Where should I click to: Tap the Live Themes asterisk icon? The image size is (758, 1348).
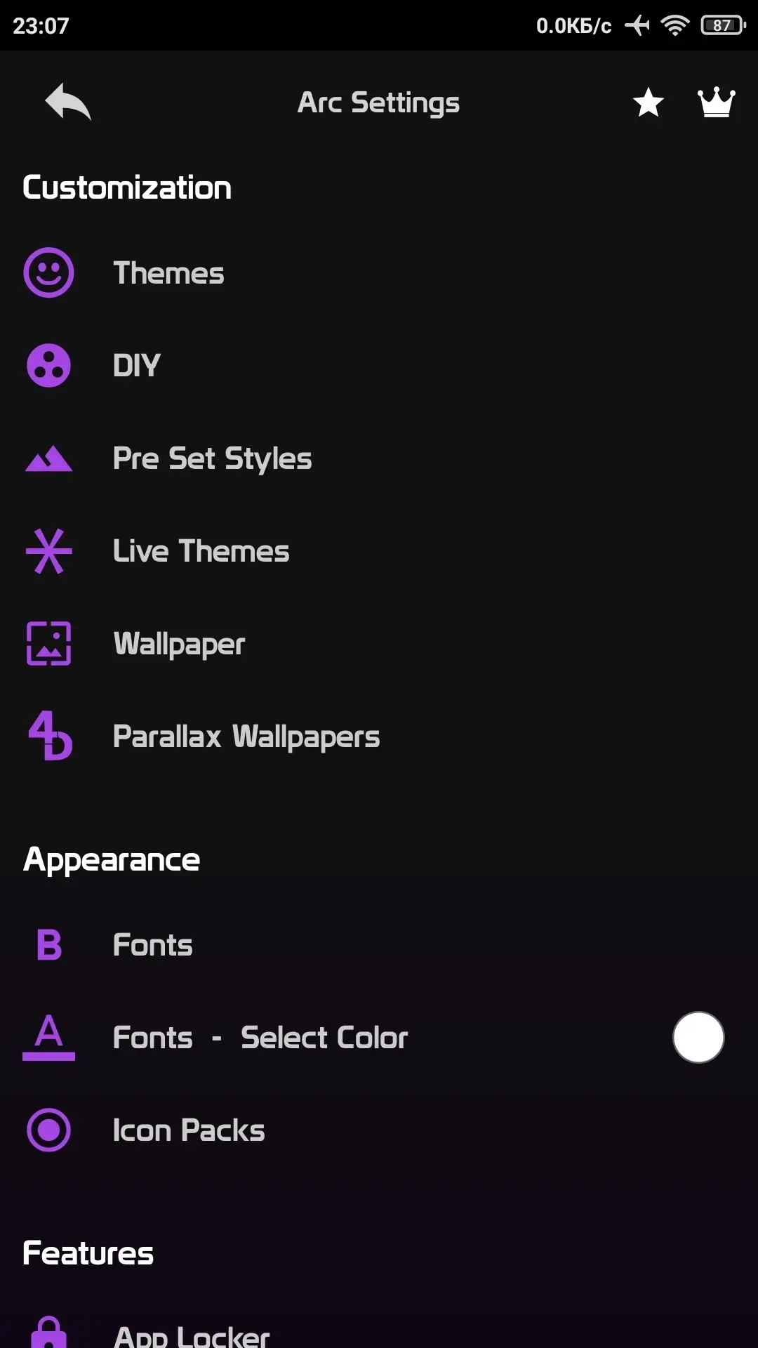[48, 551]
